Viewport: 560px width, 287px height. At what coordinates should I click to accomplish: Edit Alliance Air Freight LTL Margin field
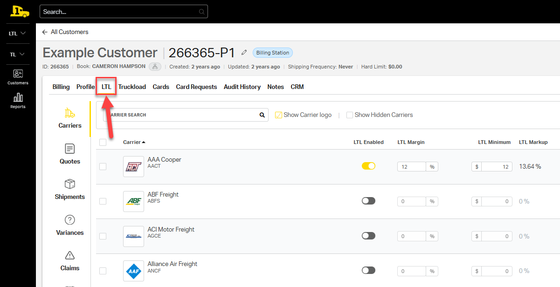412,271
